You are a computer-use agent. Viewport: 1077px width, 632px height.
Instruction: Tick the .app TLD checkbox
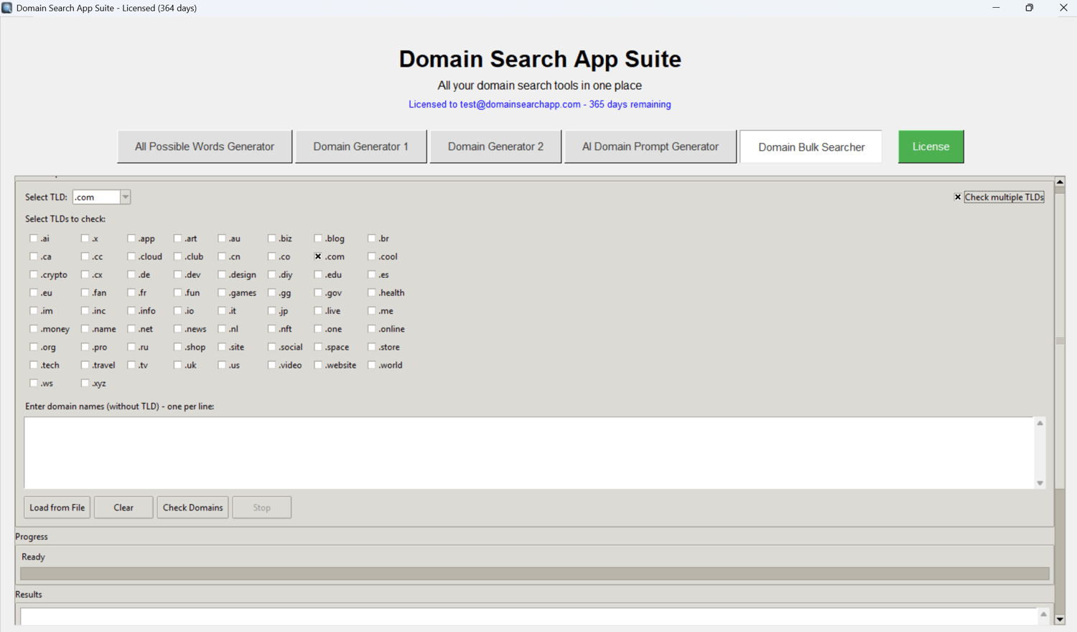(x=131, y=238)
